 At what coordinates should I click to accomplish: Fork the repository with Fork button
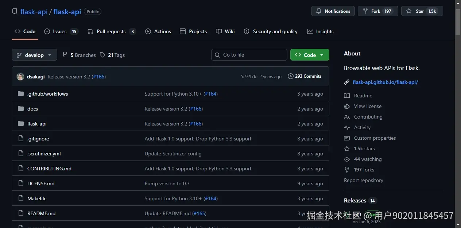377,11
